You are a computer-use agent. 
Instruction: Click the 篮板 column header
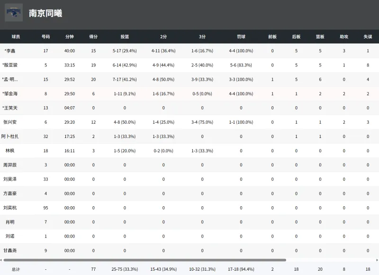(320, 37)
